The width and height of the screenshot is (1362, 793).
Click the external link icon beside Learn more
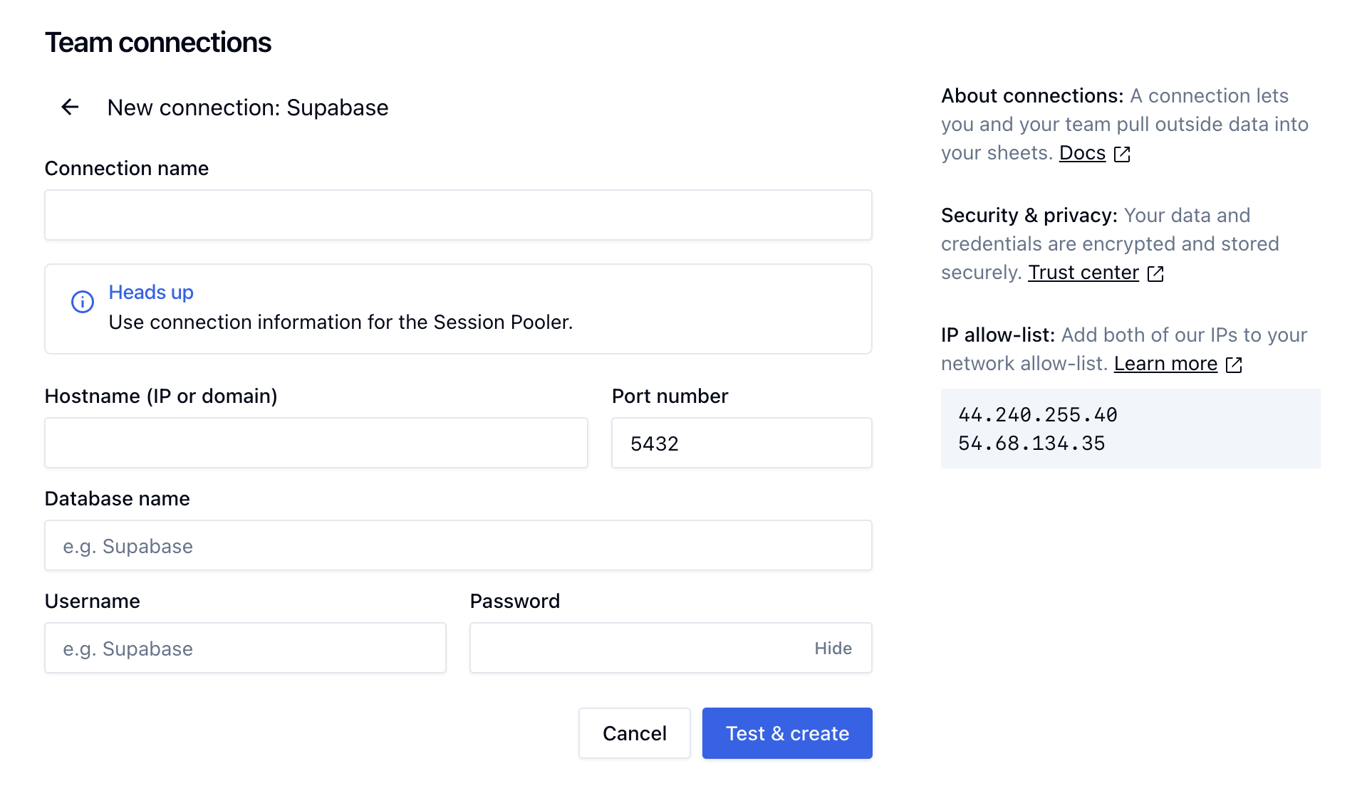(1234, 364)
